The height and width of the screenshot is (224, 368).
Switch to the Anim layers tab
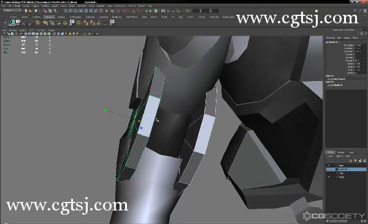tap(351, 152)
